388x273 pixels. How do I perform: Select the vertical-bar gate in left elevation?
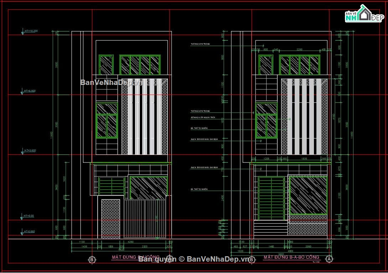145,219
